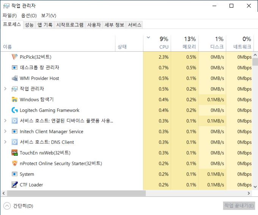Click the CTF Loader pen icon
This screenshot has width=258, height=215.
tap(14, 185)
